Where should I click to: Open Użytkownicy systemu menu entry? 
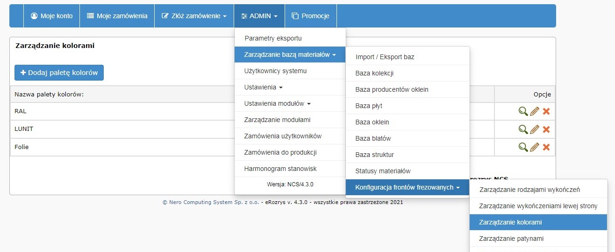tap(275, 71)
